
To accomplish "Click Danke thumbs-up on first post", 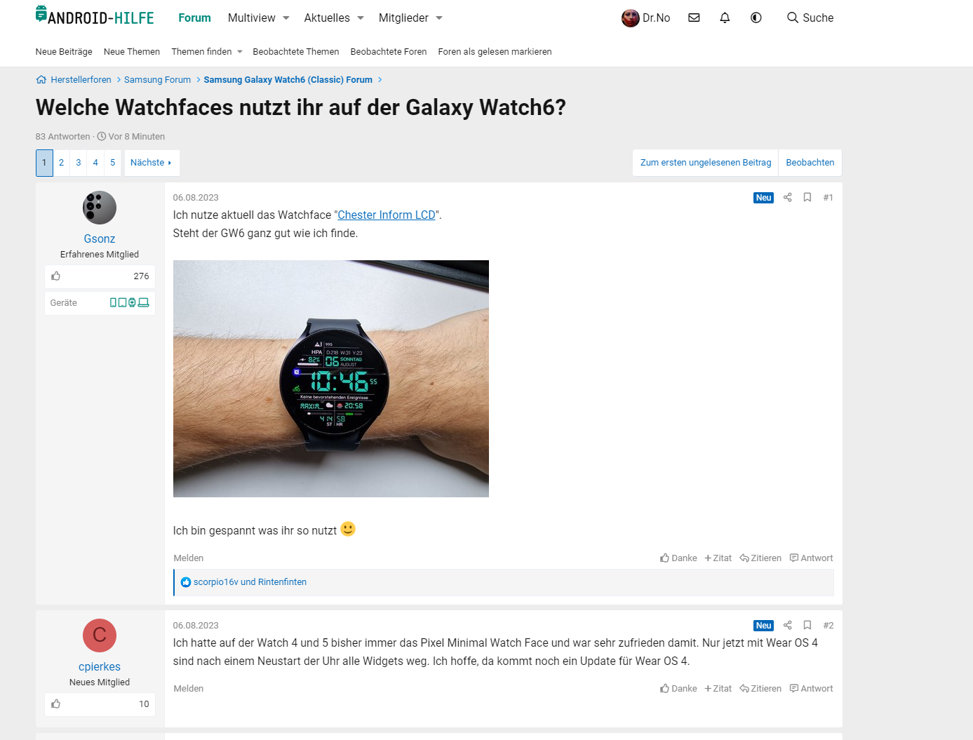I will tap(678, 558).
